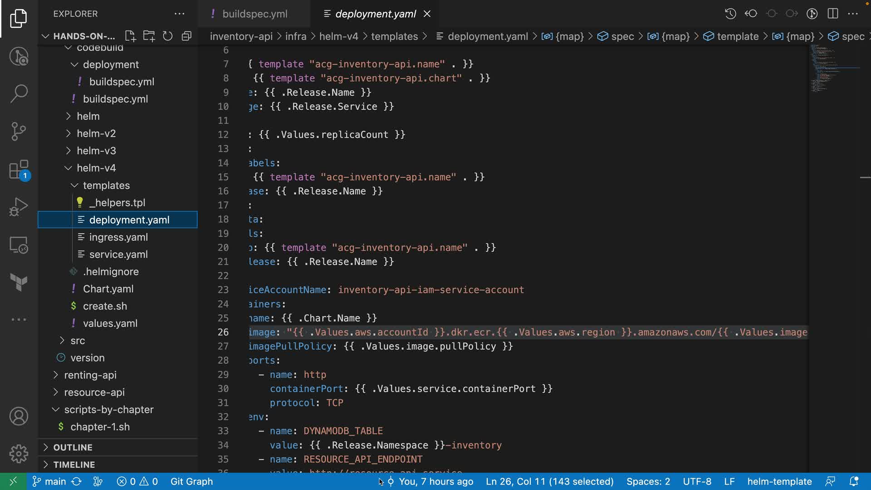This screenshot has height=490, width=871.
Task: Expand the TIMELINE section
Action: coord(74,465)
